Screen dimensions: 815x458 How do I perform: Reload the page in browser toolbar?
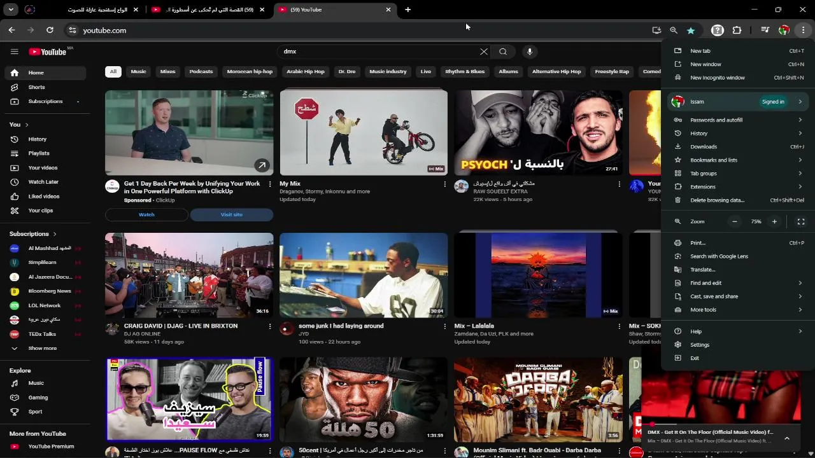[x=50, y=30]
